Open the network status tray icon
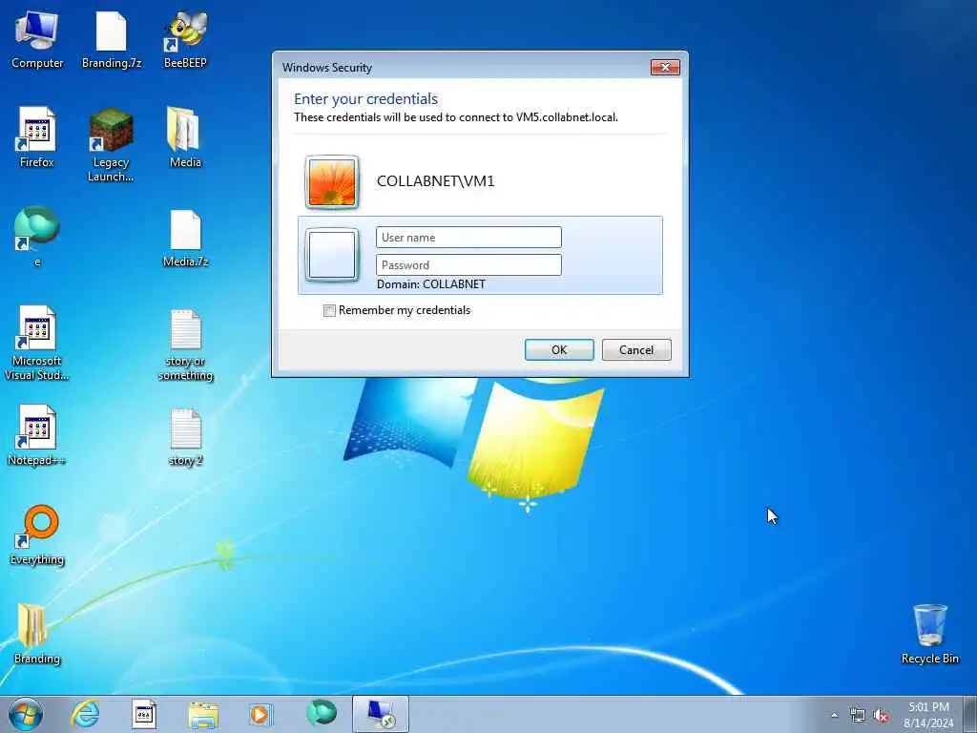977x733 pixels. coord(858,716)
